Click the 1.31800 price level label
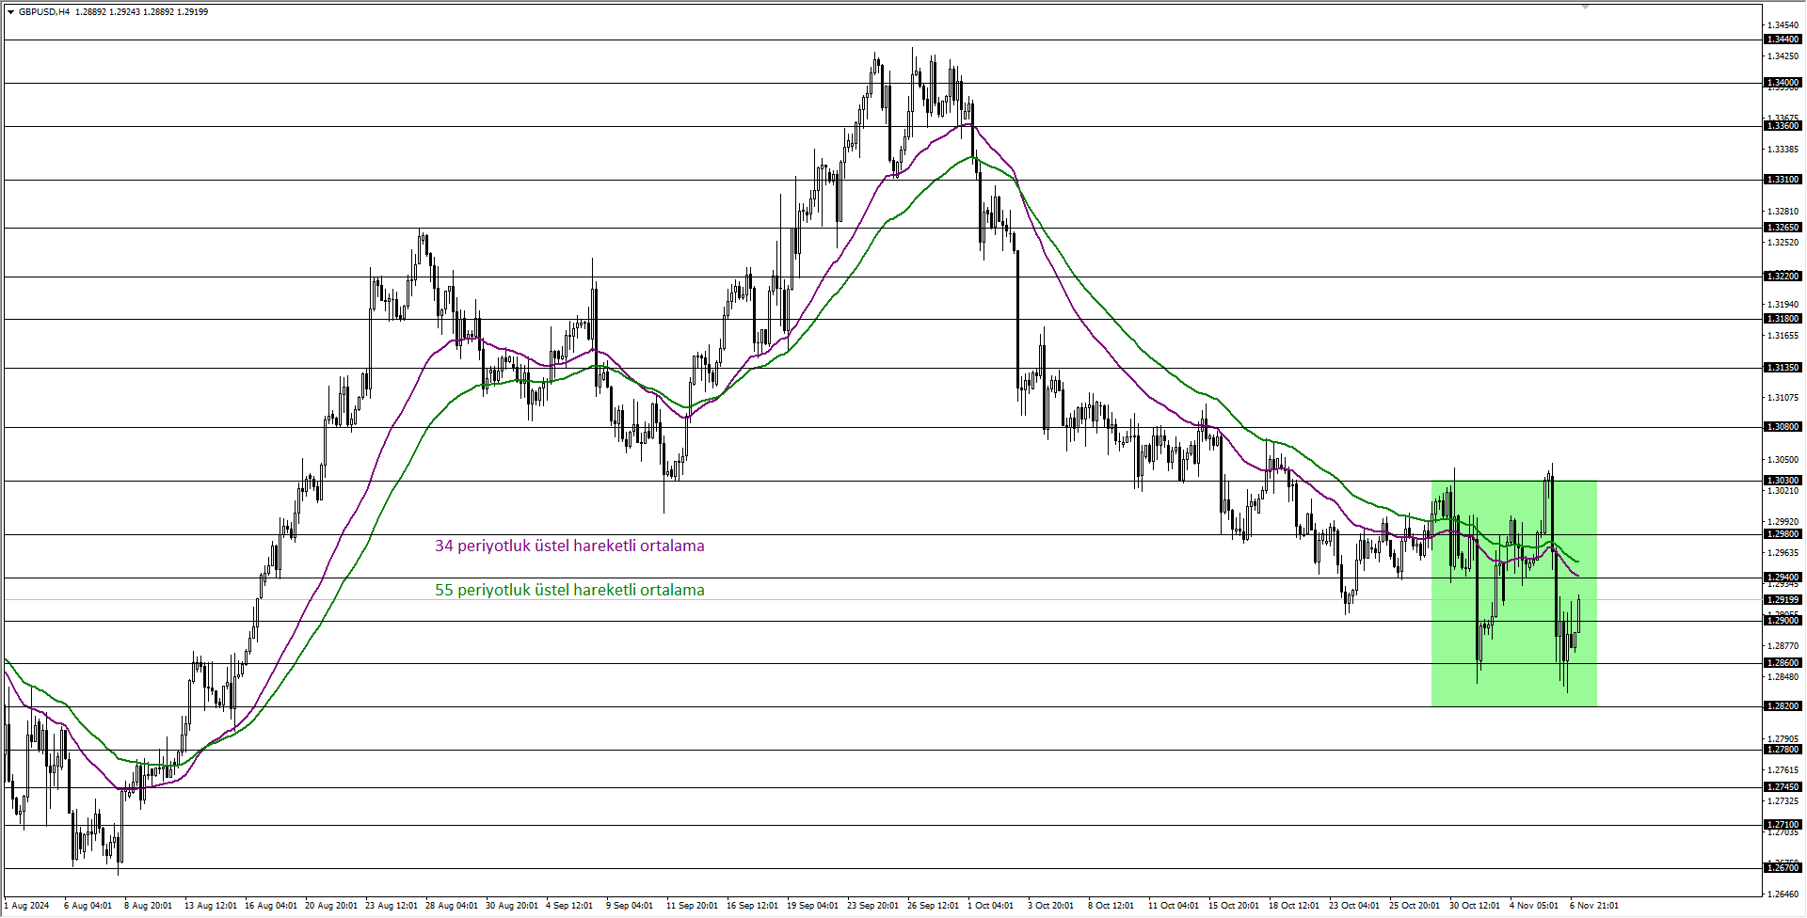The width and height of the screenshot is (1807, 918). pos(1783,319)
